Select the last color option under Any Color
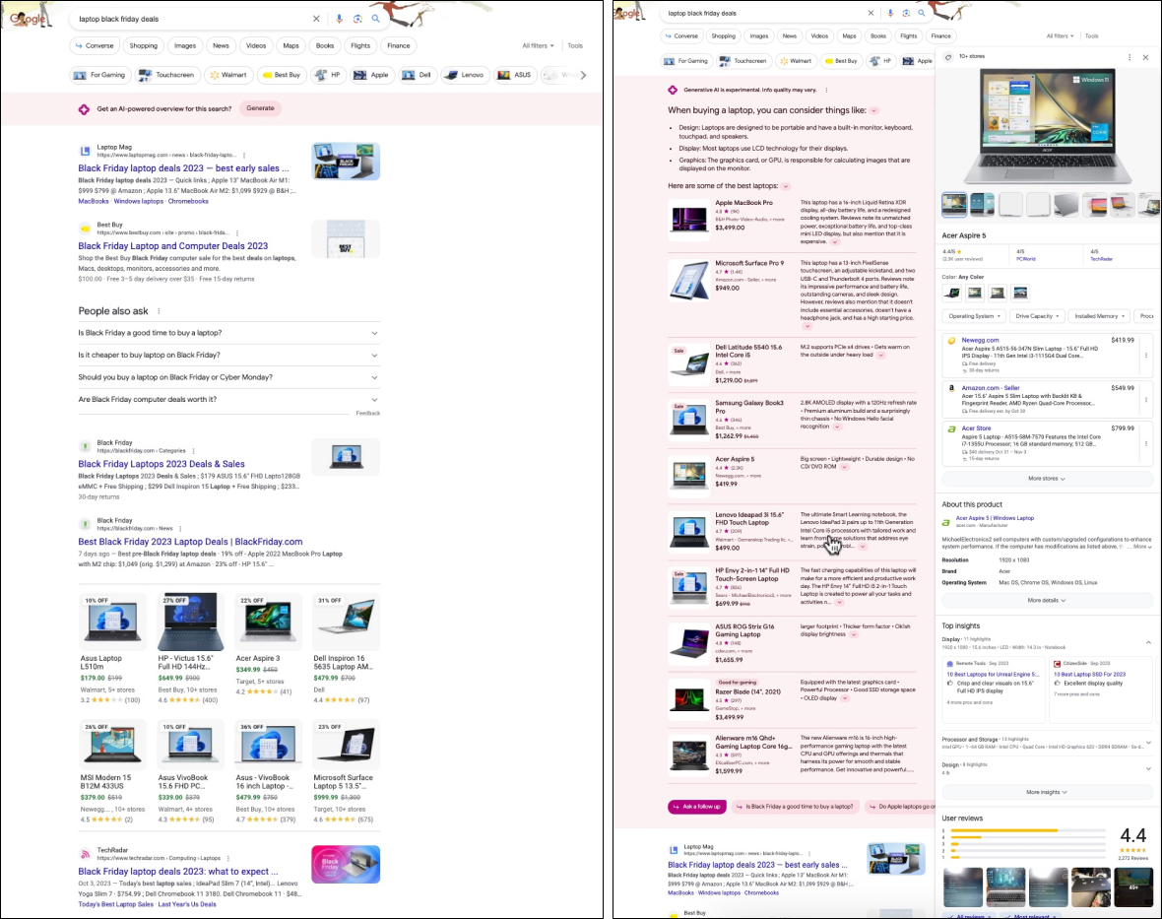Image resolution: width=1162 pixels, height=919 pixels. coord(1020,293)
